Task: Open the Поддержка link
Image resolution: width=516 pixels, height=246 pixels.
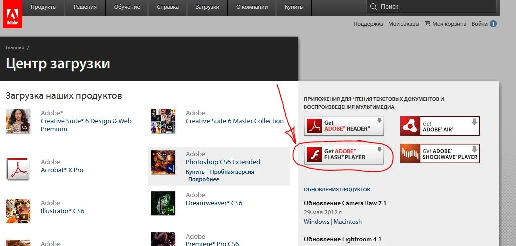Action: coord(368,24)
